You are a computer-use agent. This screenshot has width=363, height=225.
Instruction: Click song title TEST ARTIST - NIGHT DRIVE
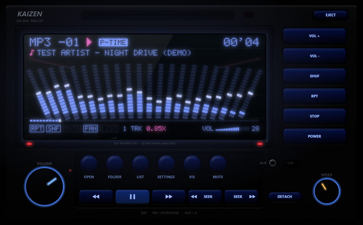pos(114,53)
